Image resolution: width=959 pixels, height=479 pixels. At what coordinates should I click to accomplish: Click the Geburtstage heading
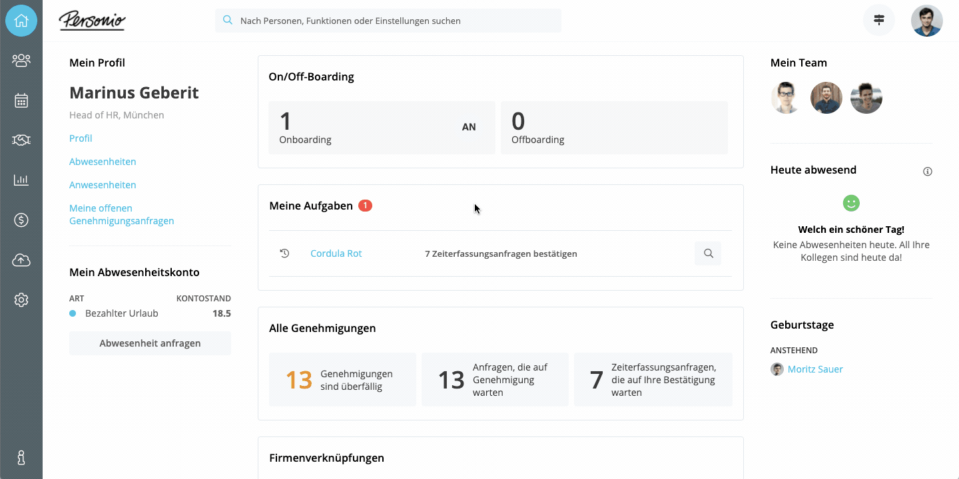click(x=802, y=325)
